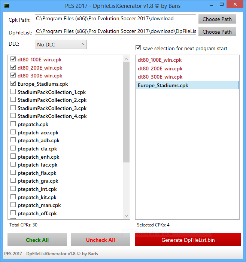The height and width of the screenshot is (262, 246).
Task: Uncheck Europe_Stadiums.cpk checkbox
Action: click(13, 83)
